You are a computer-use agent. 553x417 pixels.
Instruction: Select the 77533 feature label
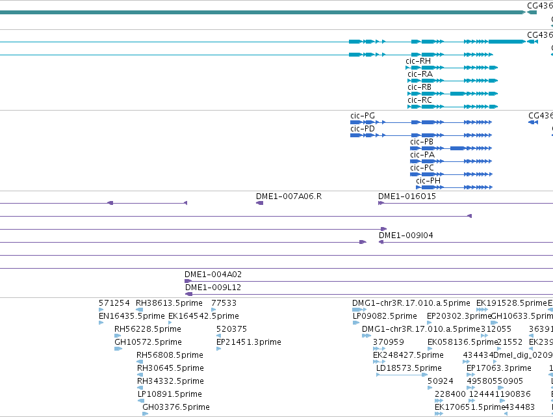point(224,303)
